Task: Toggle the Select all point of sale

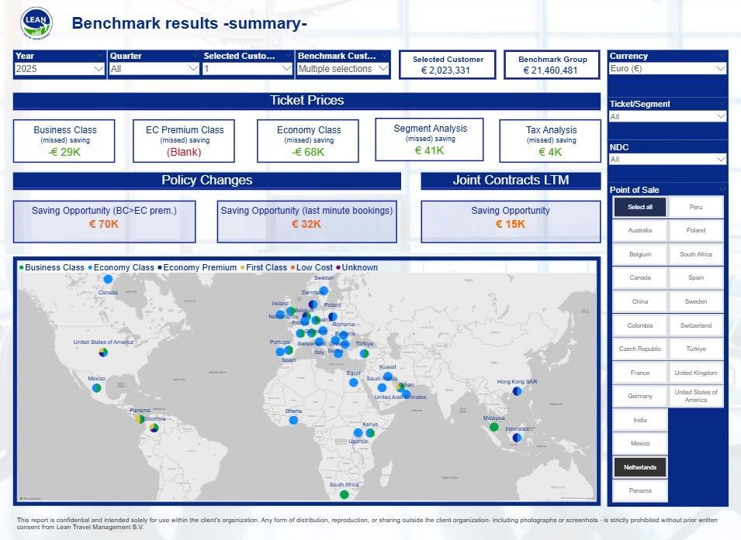Action: click(x=640, y=207)
